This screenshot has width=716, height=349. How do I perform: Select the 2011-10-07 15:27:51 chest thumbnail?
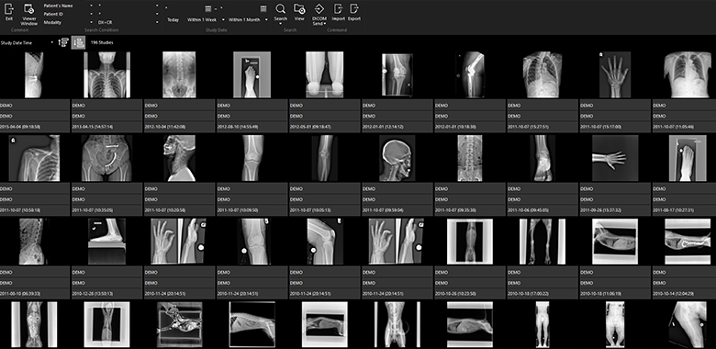542,74
